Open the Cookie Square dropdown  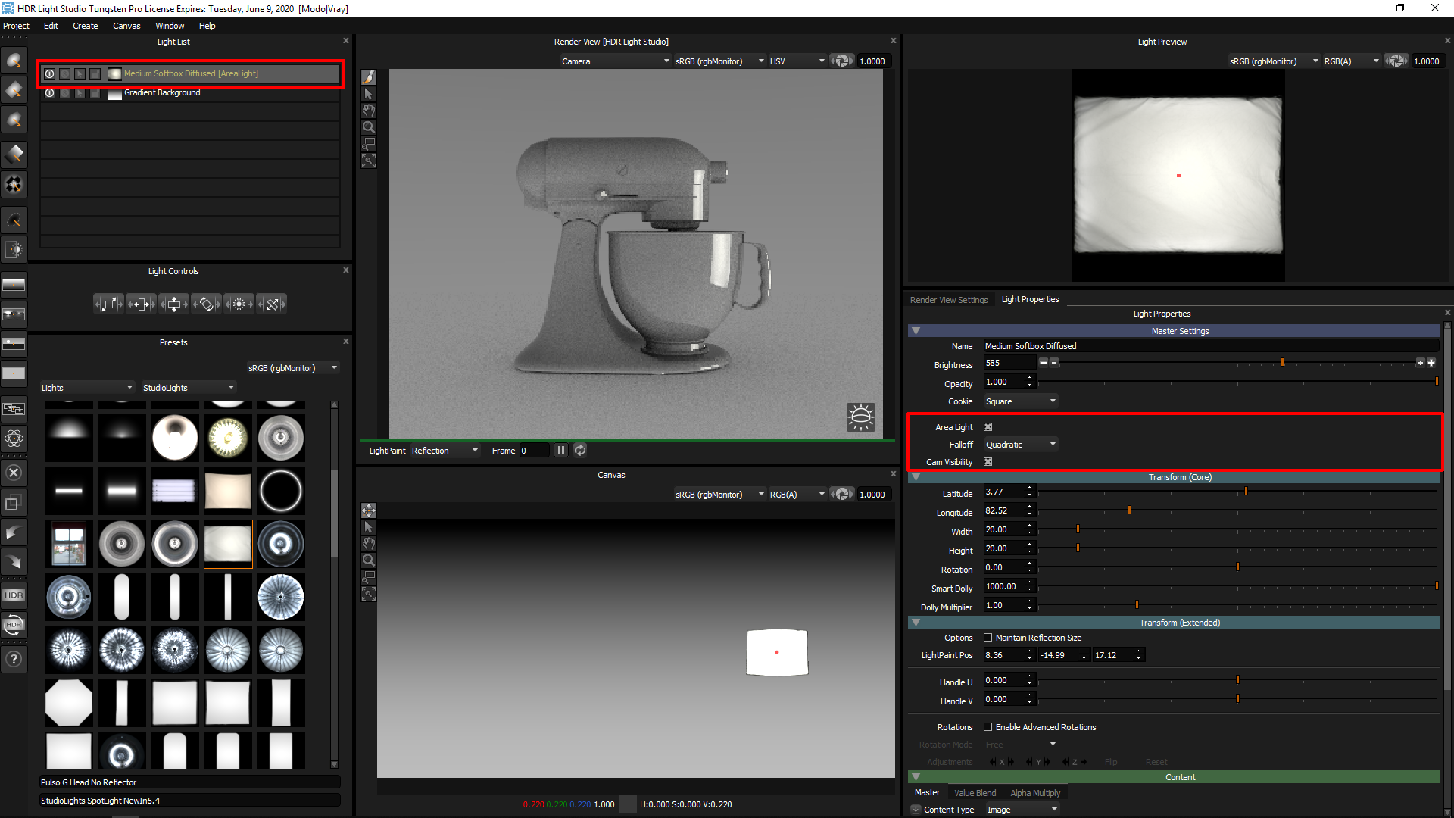pos(1020,402)
